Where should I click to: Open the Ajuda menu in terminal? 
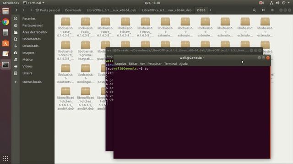point(183,64)
